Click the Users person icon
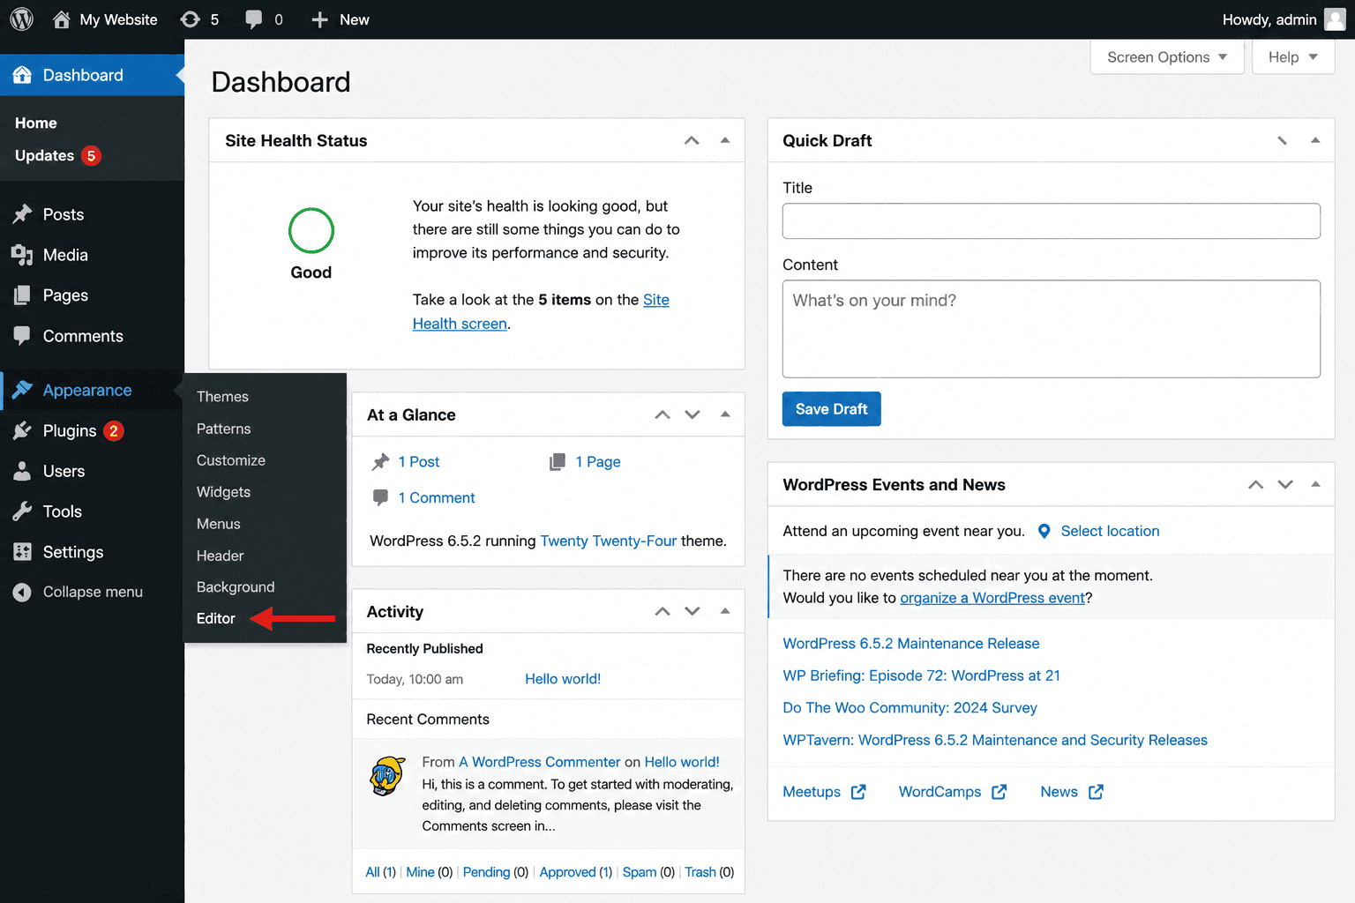The width and height of the screenshot is (1355, 903). tap(22, 471)
